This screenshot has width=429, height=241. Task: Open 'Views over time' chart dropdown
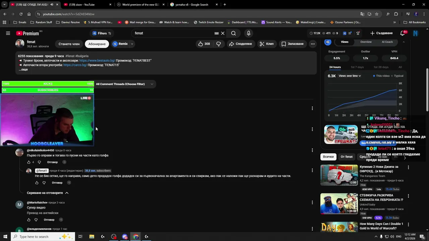(x=350, y=76)
